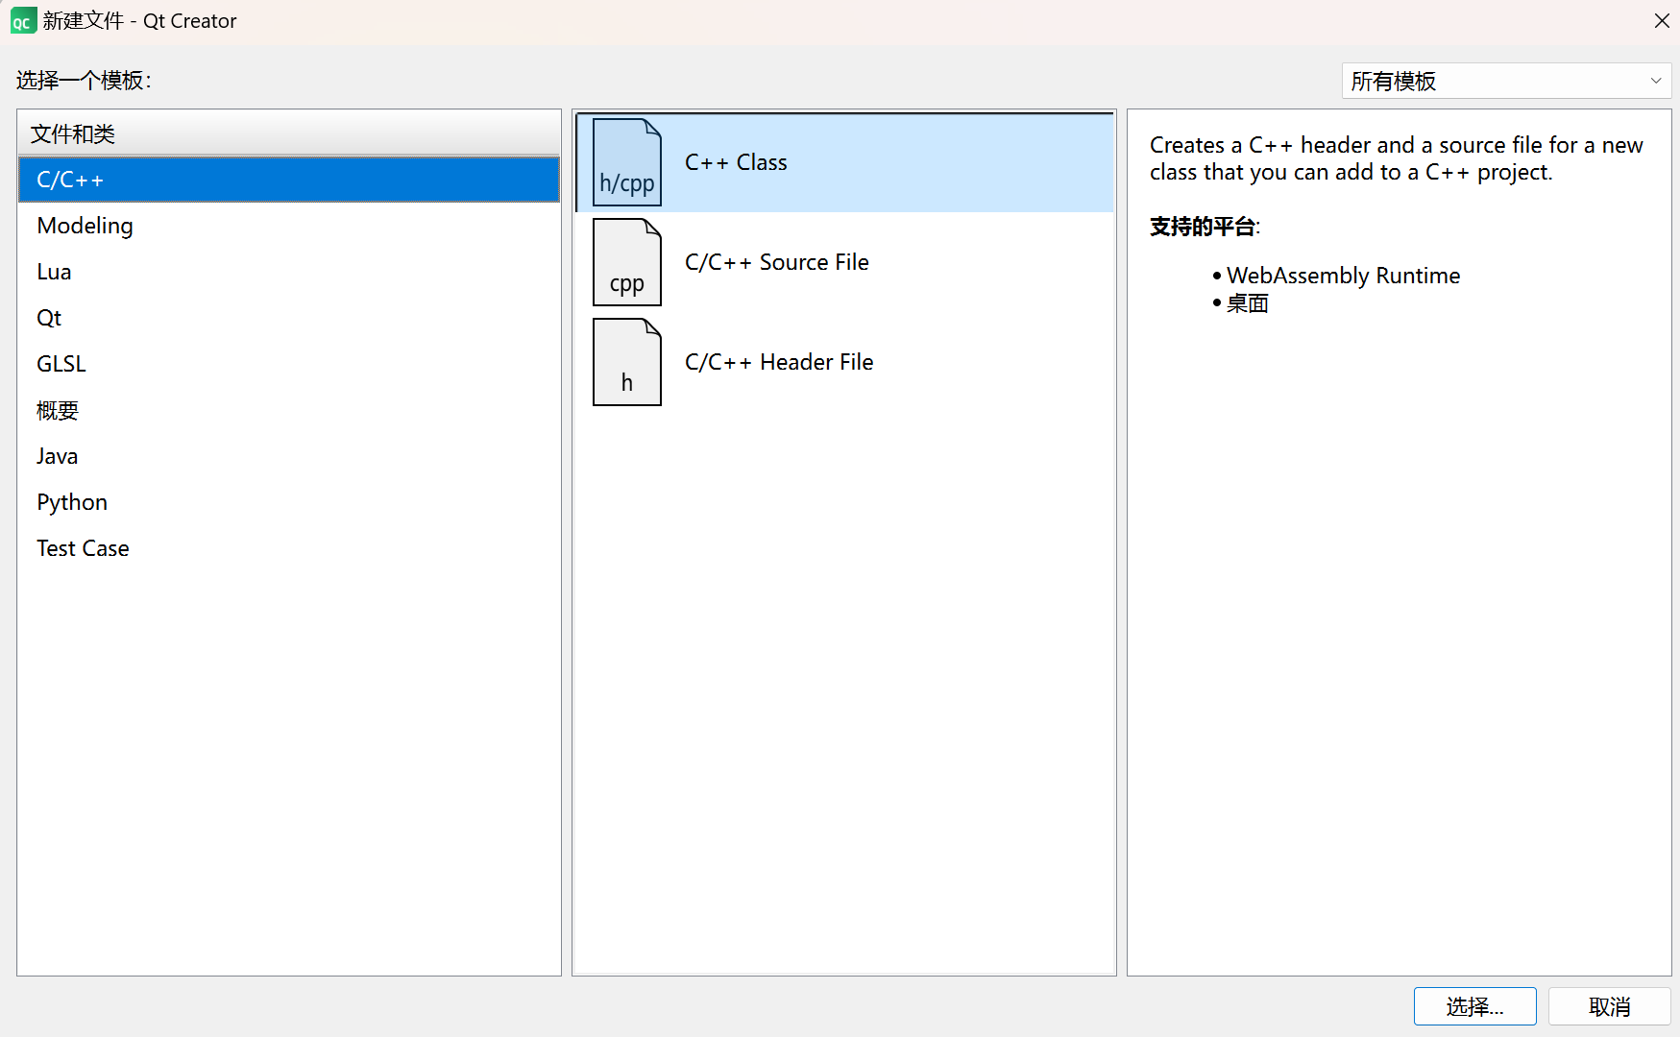Select the Python category

288,502
